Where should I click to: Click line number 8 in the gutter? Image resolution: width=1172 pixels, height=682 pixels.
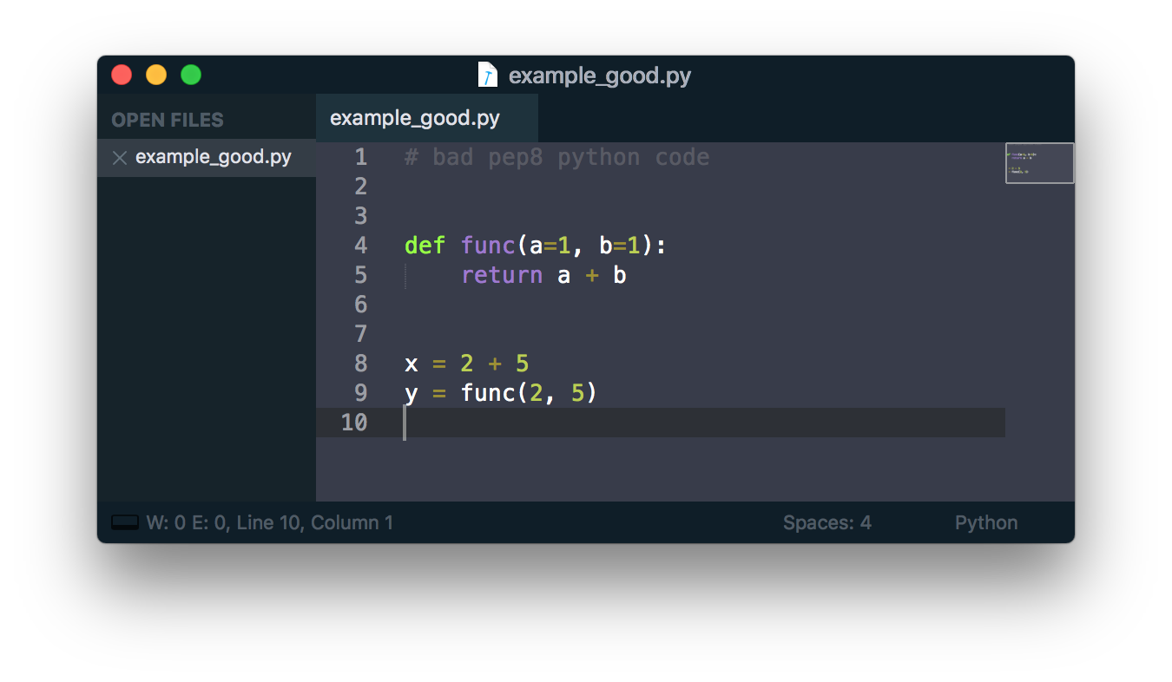361,364
